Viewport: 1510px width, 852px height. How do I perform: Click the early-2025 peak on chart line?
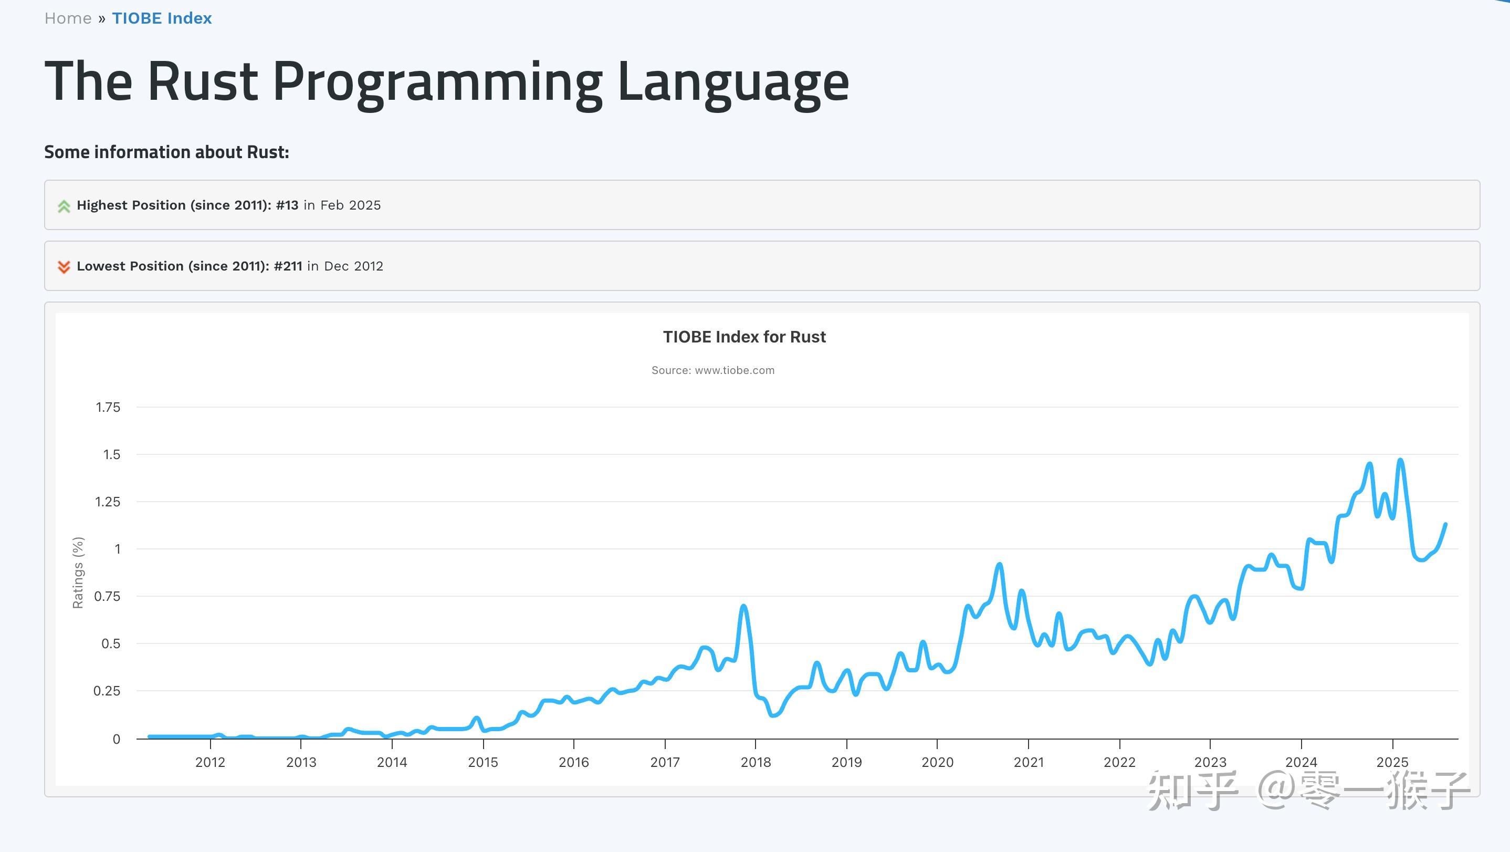pos(1400,460)
